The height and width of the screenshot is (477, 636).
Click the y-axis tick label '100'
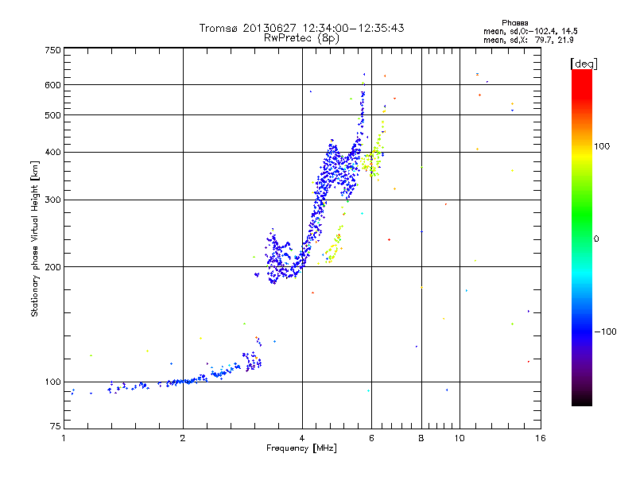point(52,382)
